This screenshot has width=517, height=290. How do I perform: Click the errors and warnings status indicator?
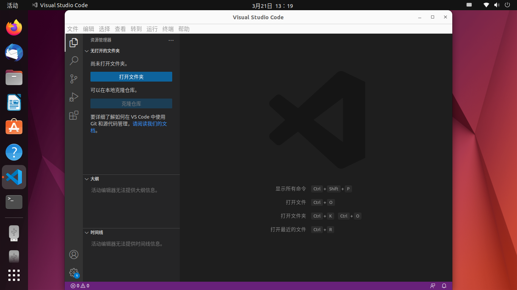click(x=80, y=286)
